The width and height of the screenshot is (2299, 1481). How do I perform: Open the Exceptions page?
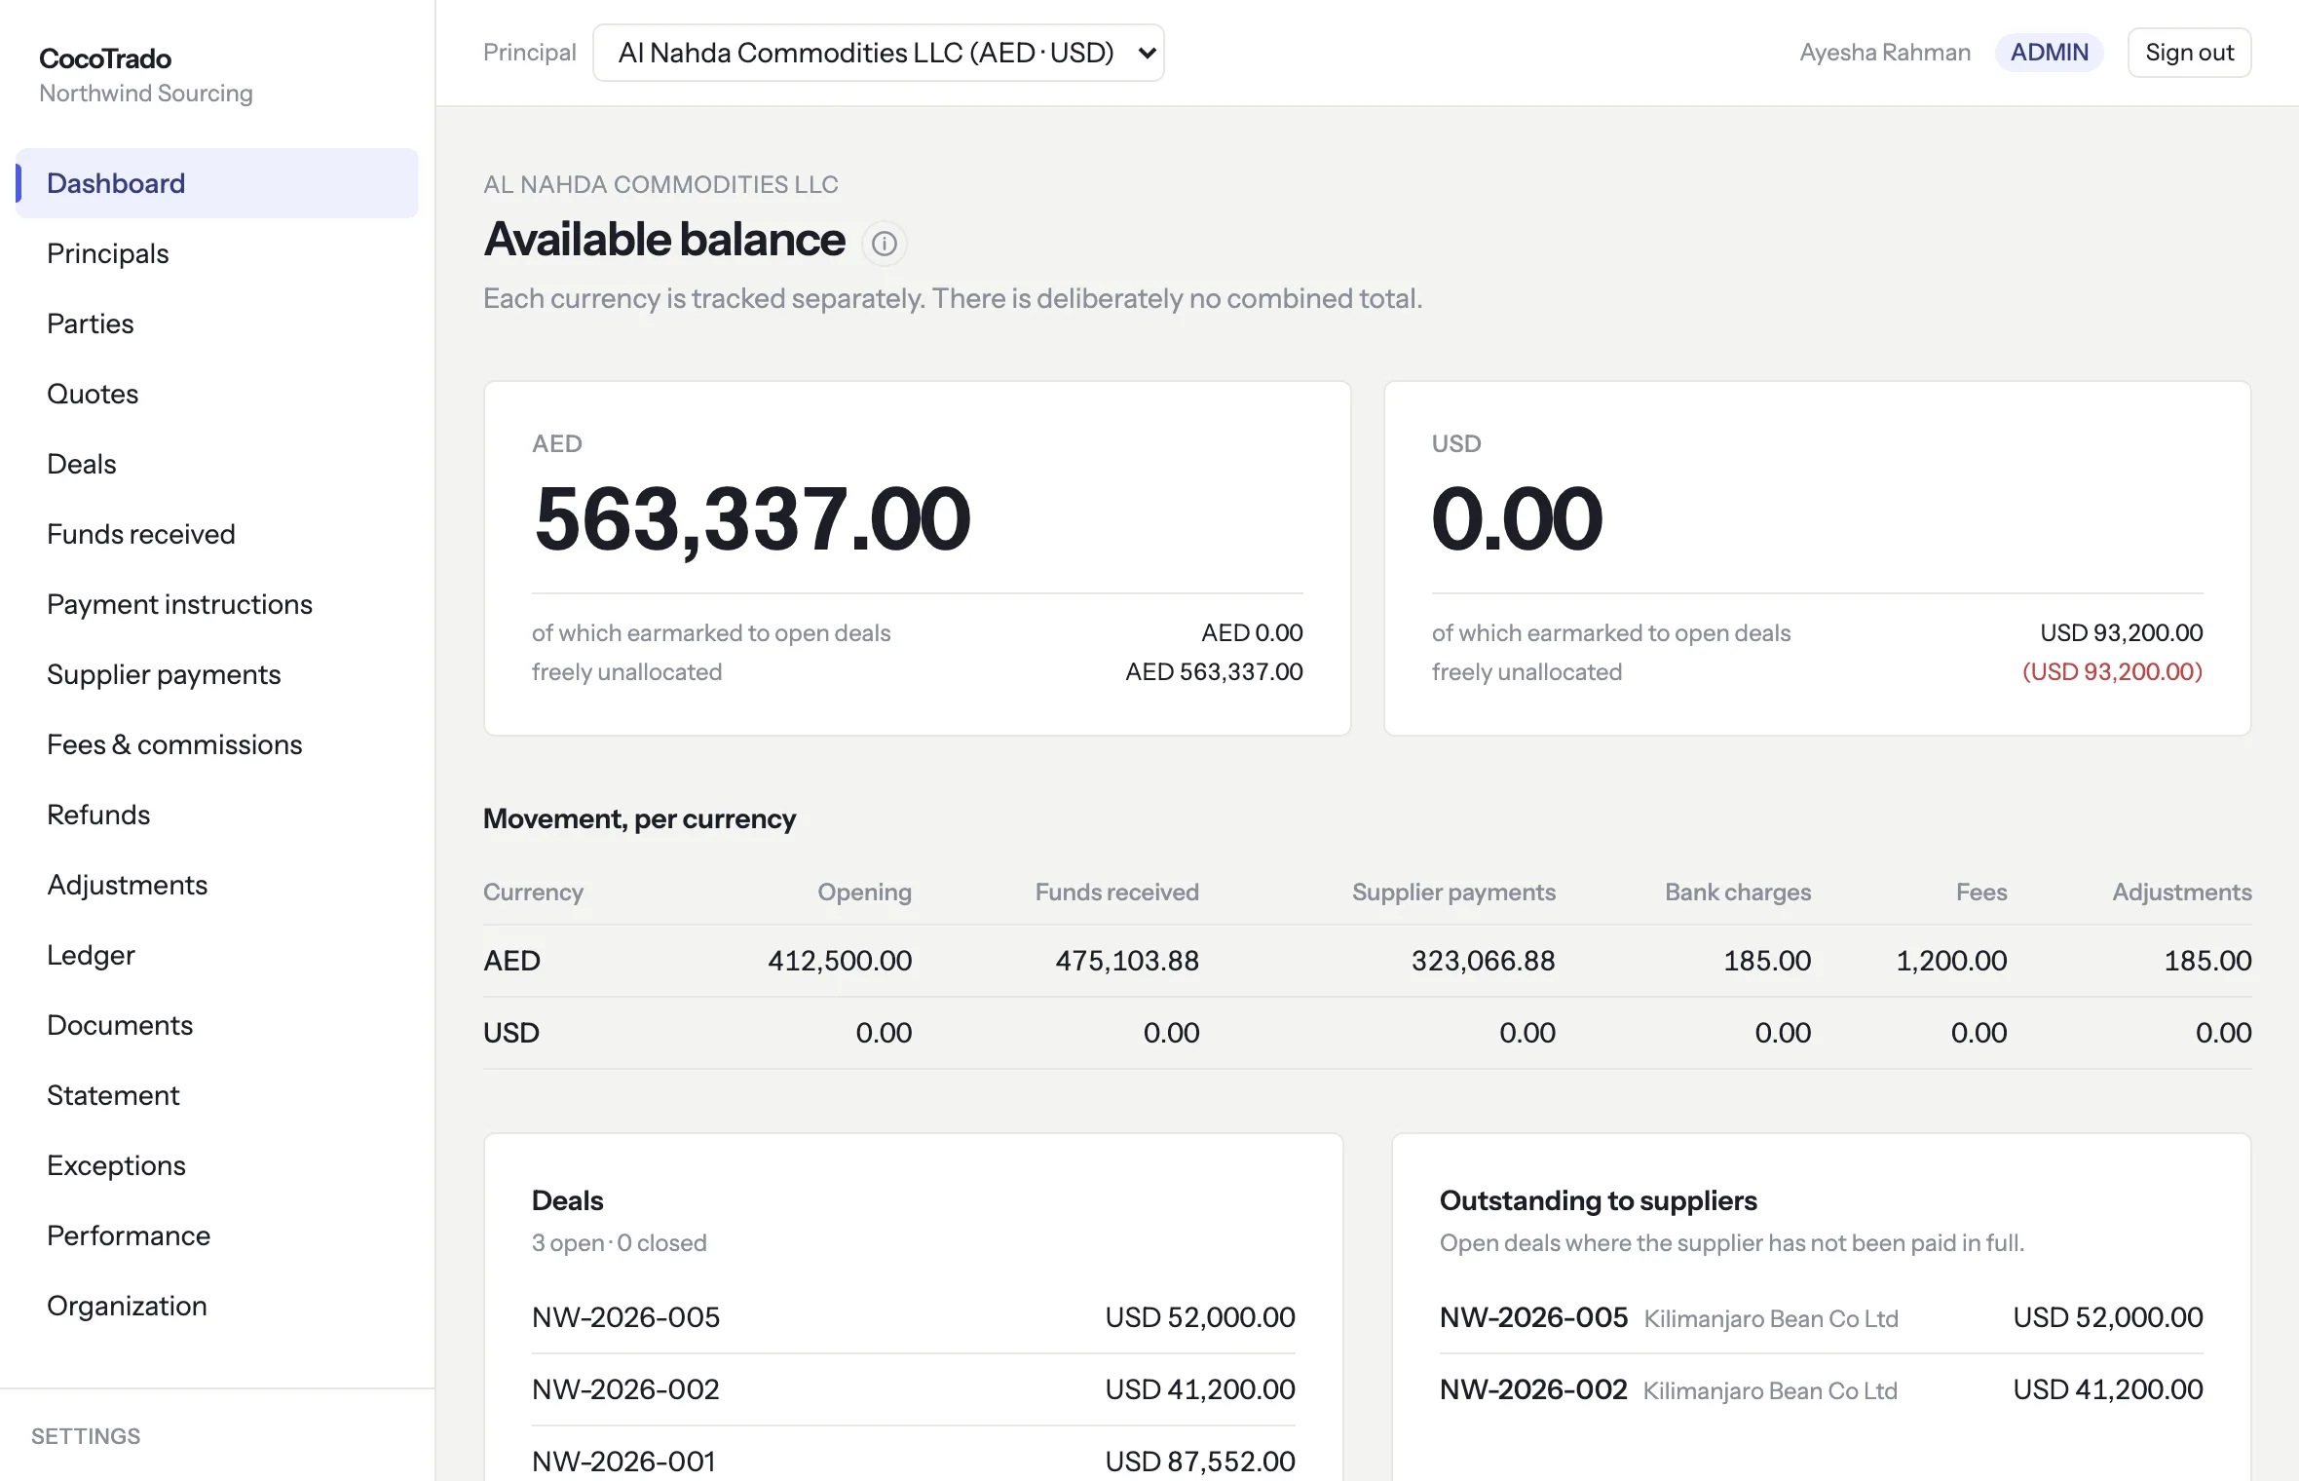click(217, 1165)
